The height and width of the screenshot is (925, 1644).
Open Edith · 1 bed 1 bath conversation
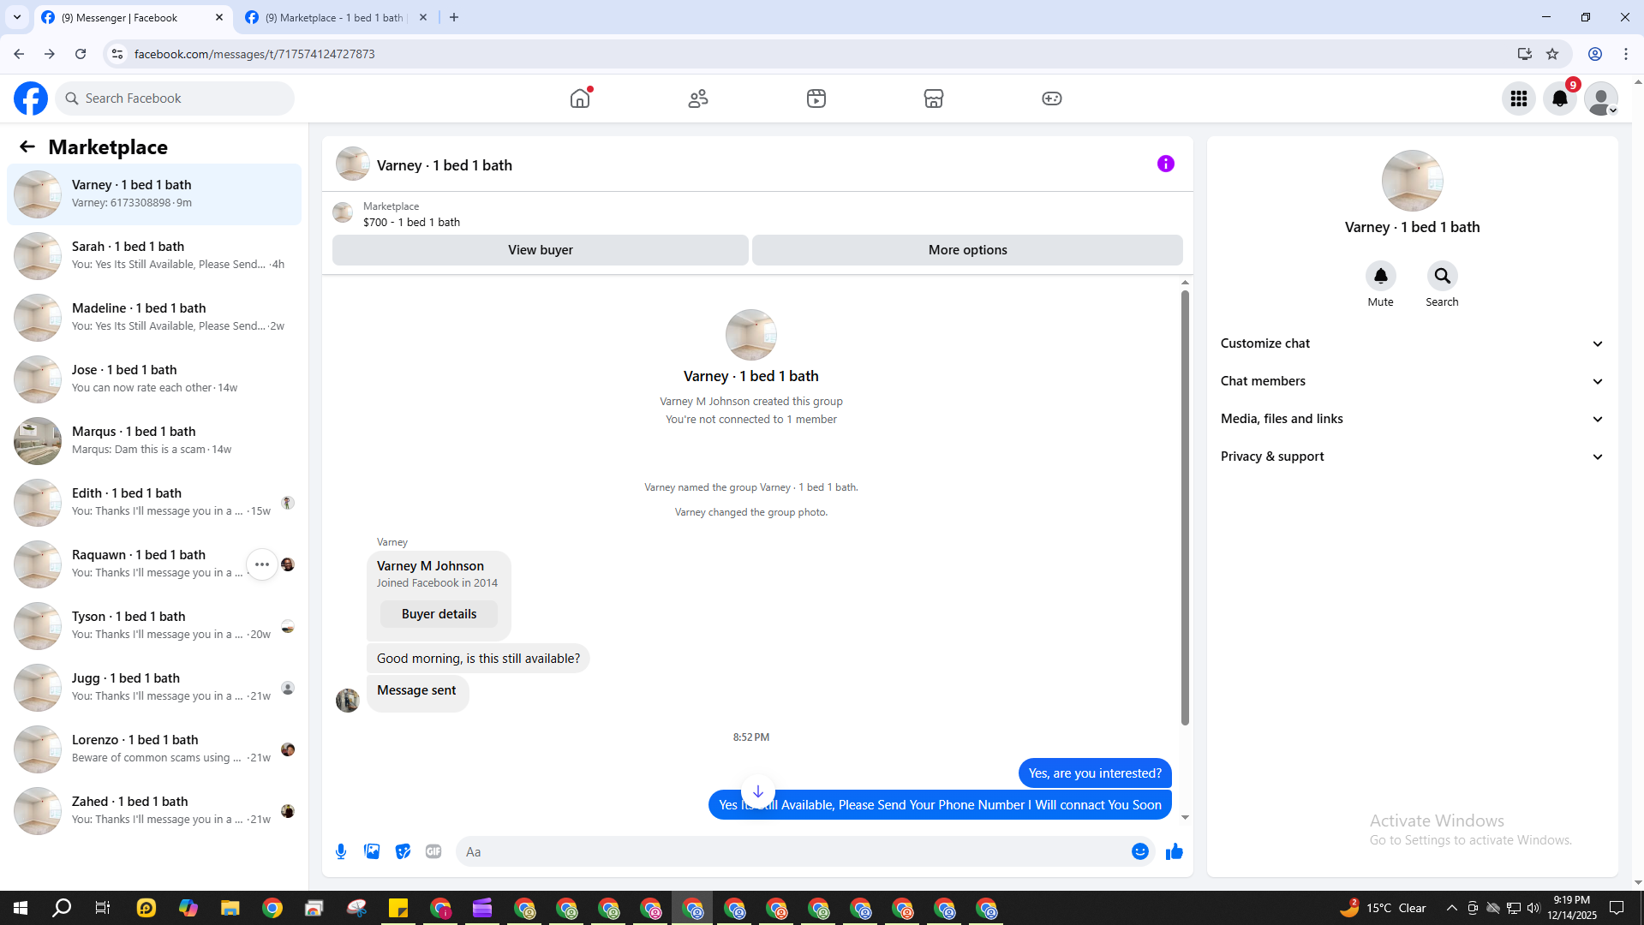[x=154, y=503]
